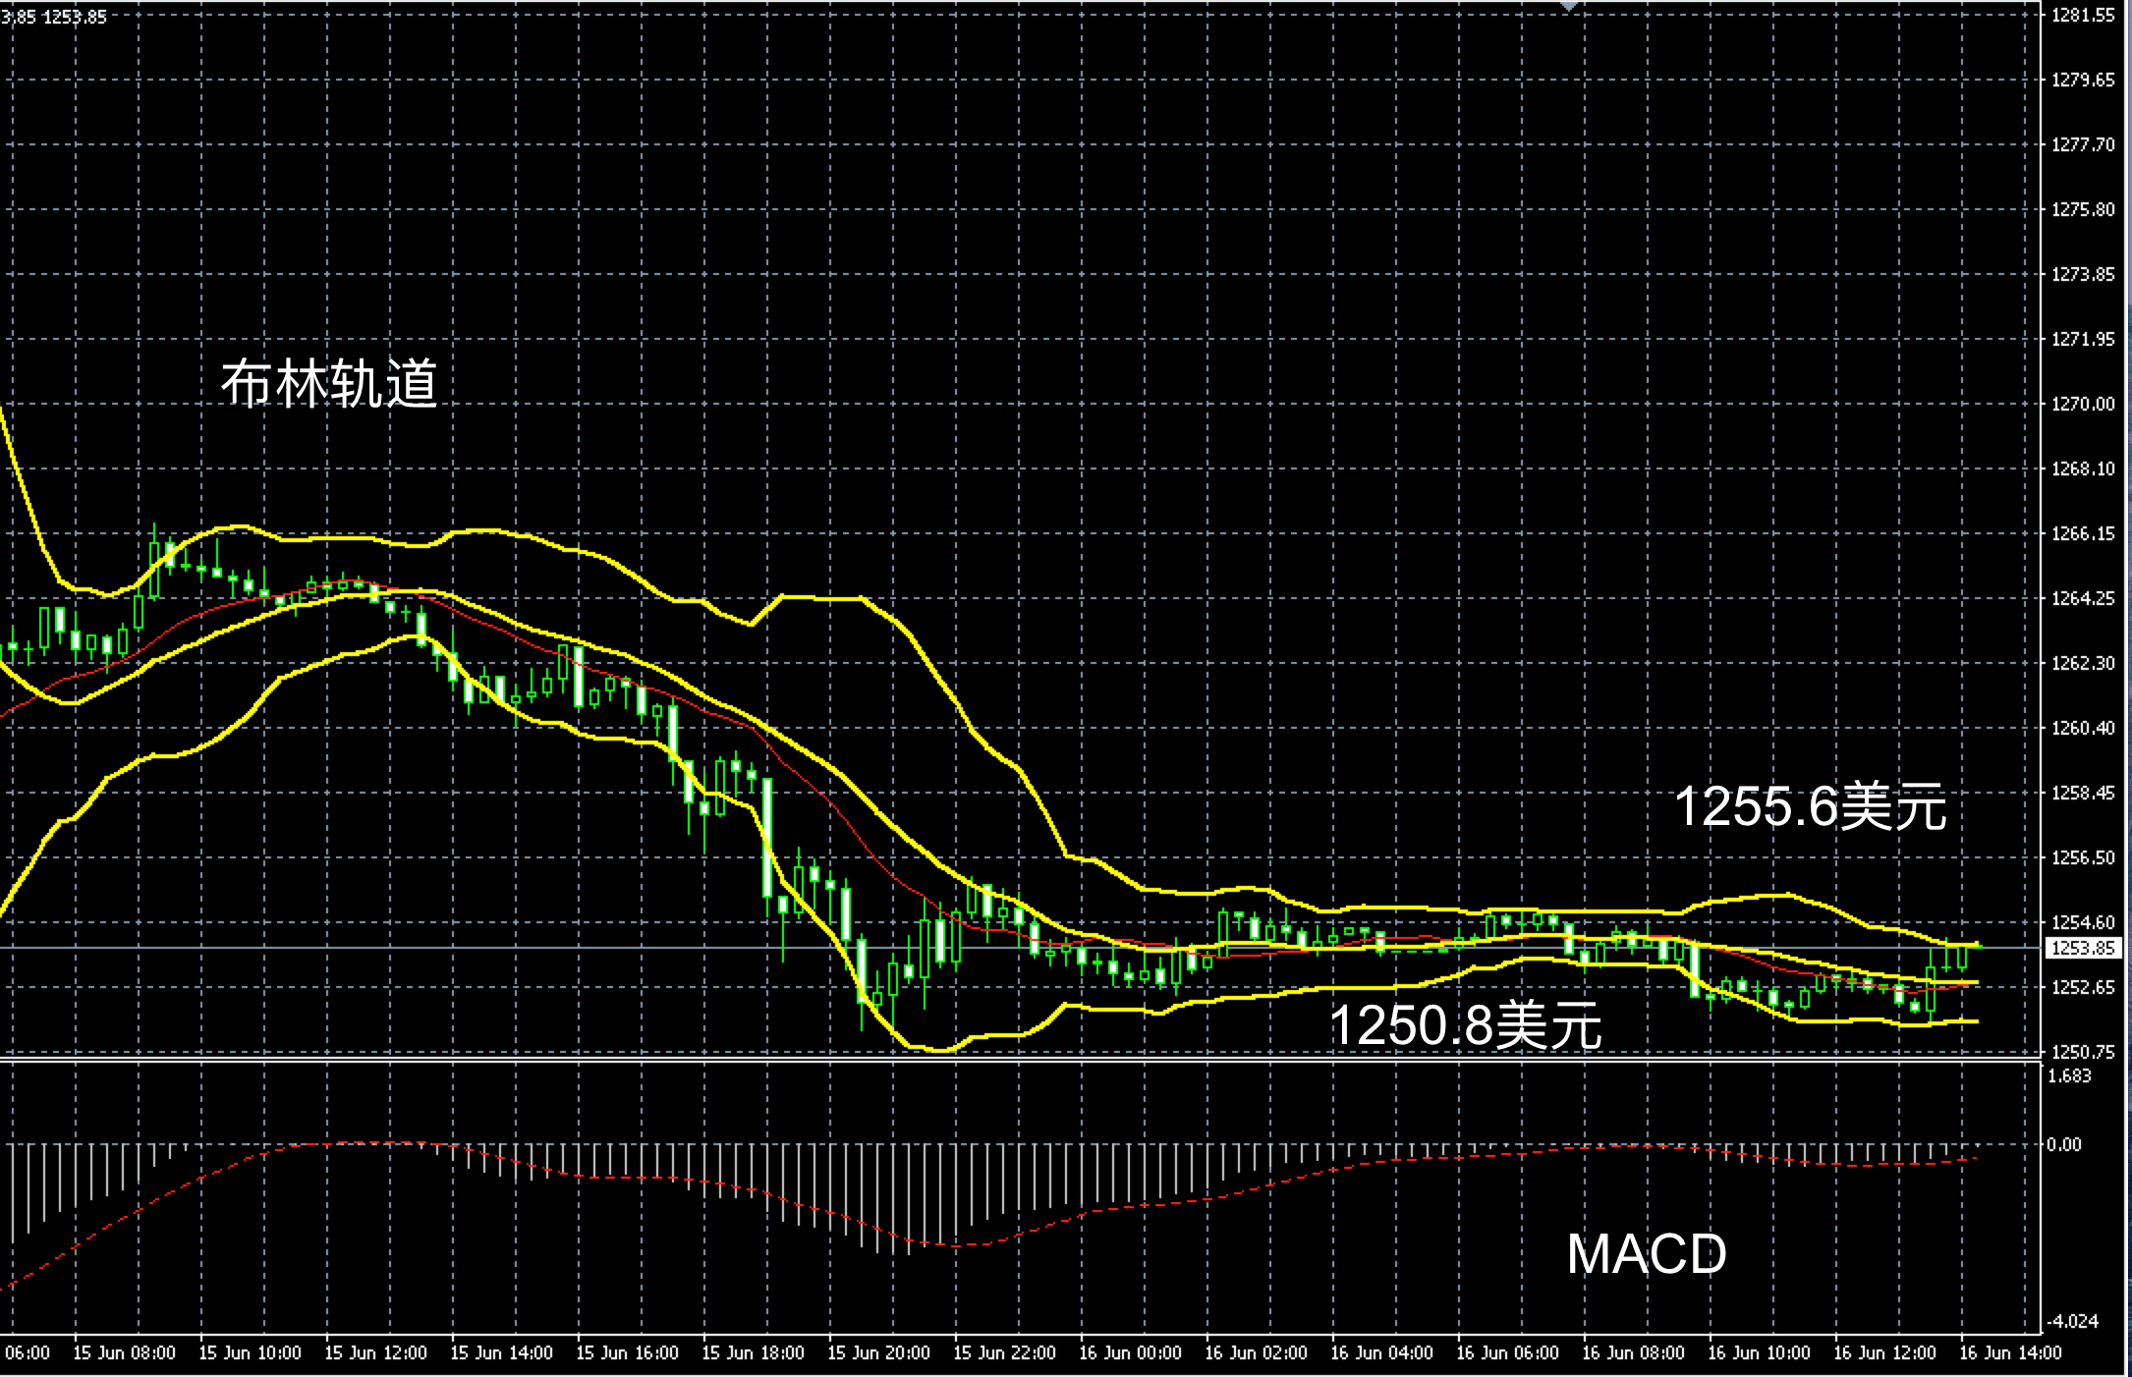Screen dimensions: 2132x1377
Task: Click the 16 Jun 14:00 time label
Action: [2010, 1352]
